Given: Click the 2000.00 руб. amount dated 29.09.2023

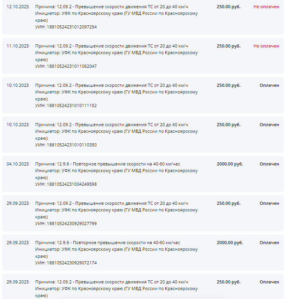Looking at the screenshot, I should click(x=230, y=243).
